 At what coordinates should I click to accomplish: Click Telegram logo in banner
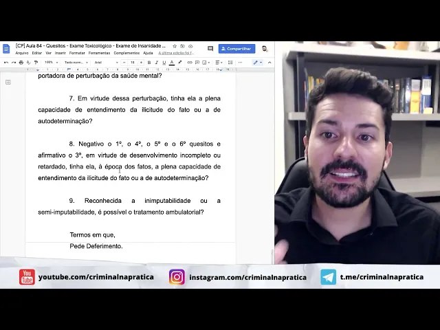[x=329, y=277]
